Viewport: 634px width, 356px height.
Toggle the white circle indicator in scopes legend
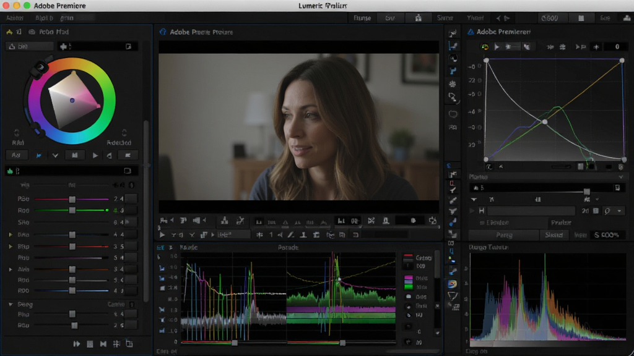tap(409, 297)
